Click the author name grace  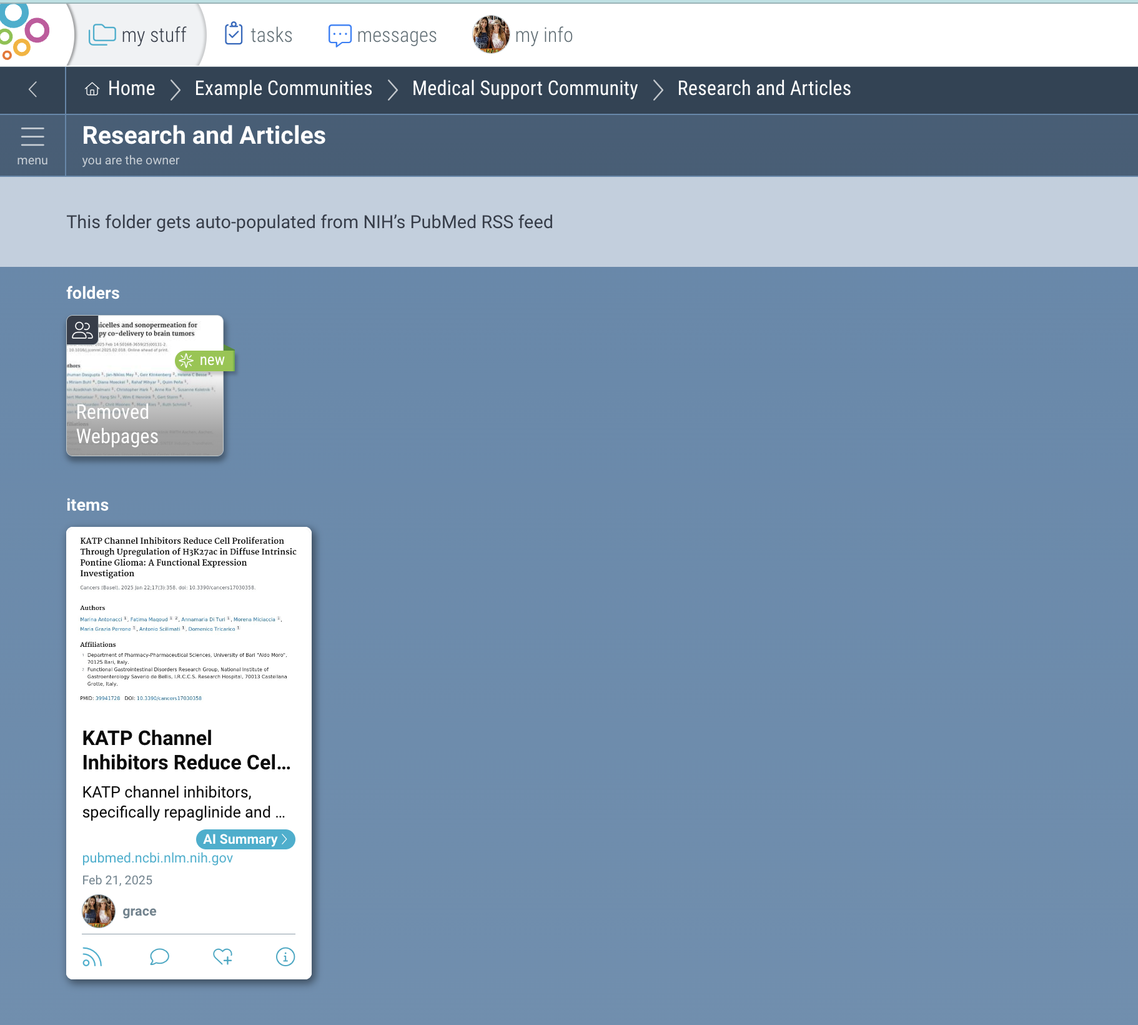139,911
